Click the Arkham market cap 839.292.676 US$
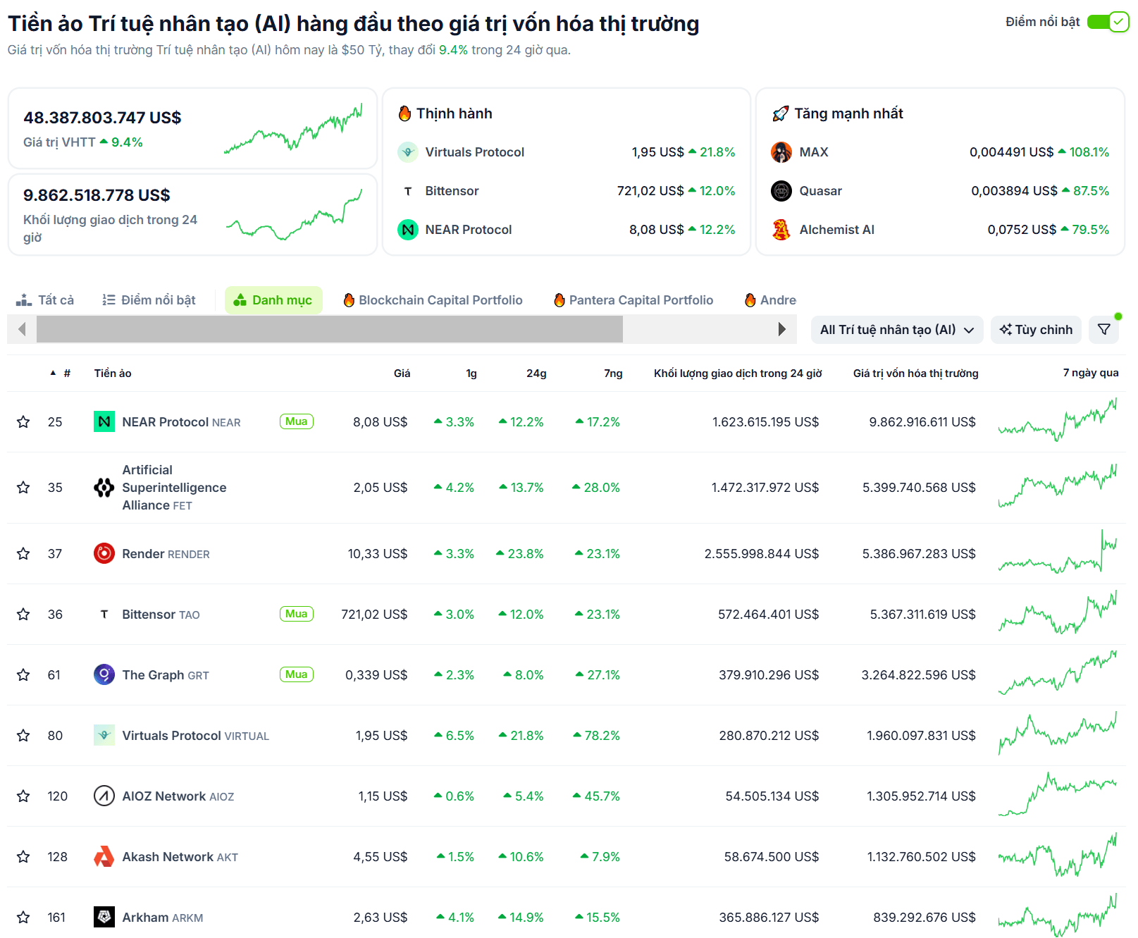The height and width of the screenshot is (938, 1138). click(924, 917)
